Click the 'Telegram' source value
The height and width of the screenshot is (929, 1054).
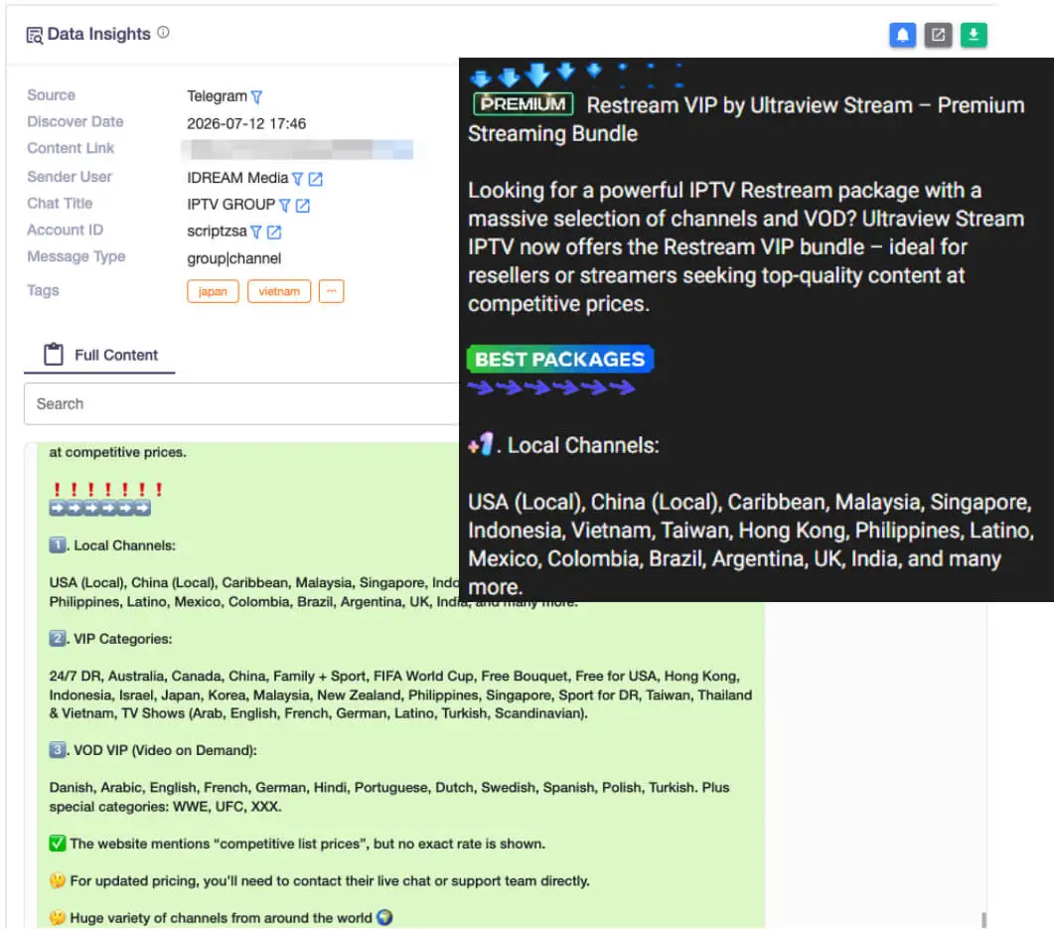tap(218, 96)
